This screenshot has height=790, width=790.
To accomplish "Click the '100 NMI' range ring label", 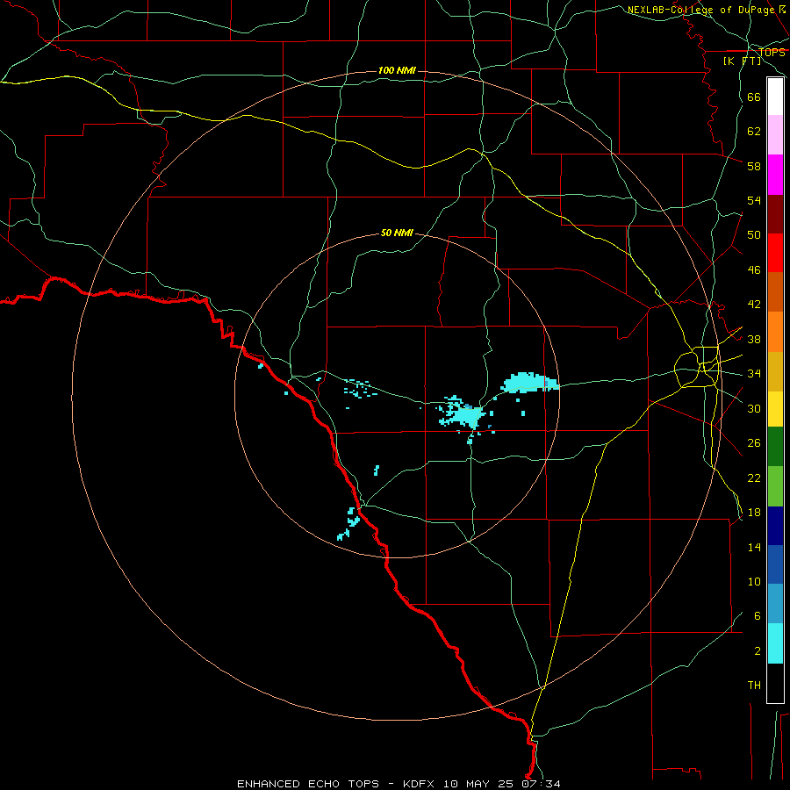I will pyautogui.click(x=397, y=70).
